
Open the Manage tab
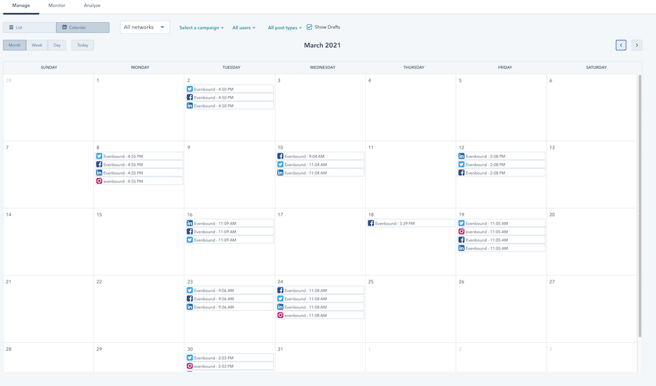point(21,5)
